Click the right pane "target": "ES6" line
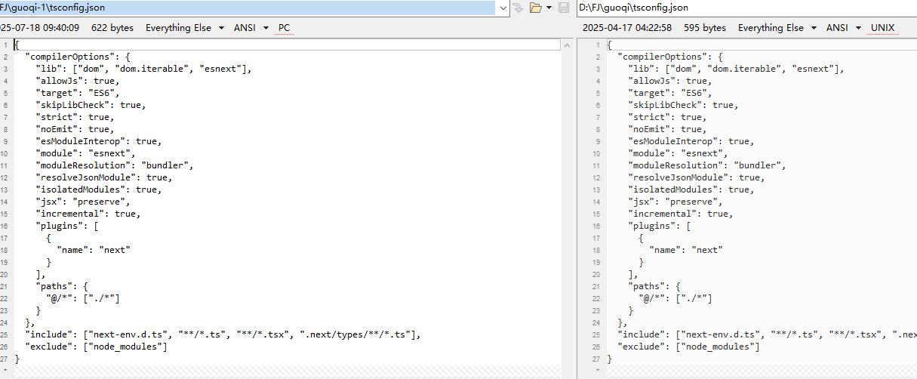Screen dimensions: 917x379 (x=670, y=93)
